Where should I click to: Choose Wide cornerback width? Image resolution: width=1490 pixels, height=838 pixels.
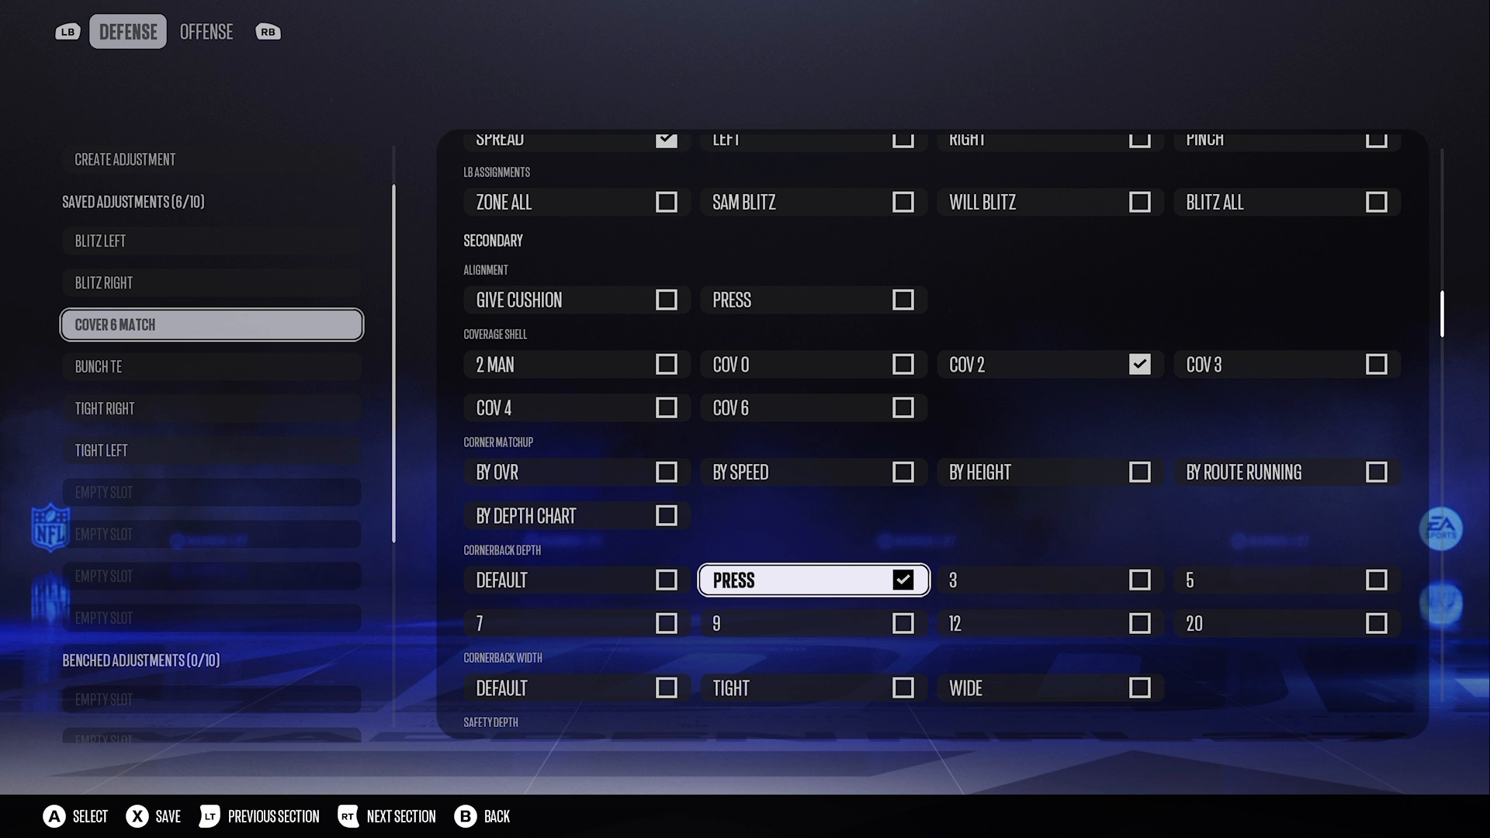(x=1050, y=688)
